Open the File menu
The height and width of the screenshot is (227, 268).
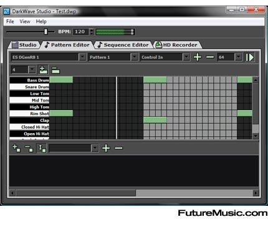coord(10,21)
